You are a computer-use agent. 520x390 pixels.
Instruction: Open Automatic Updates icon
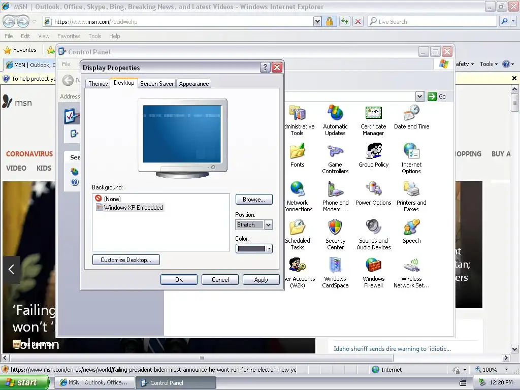tap(335, 120)
